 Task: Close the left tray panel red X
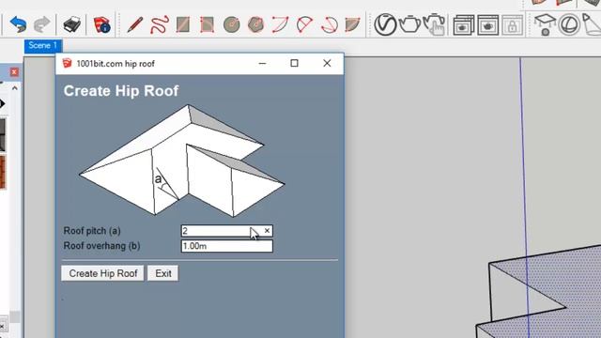pos(14,72)
